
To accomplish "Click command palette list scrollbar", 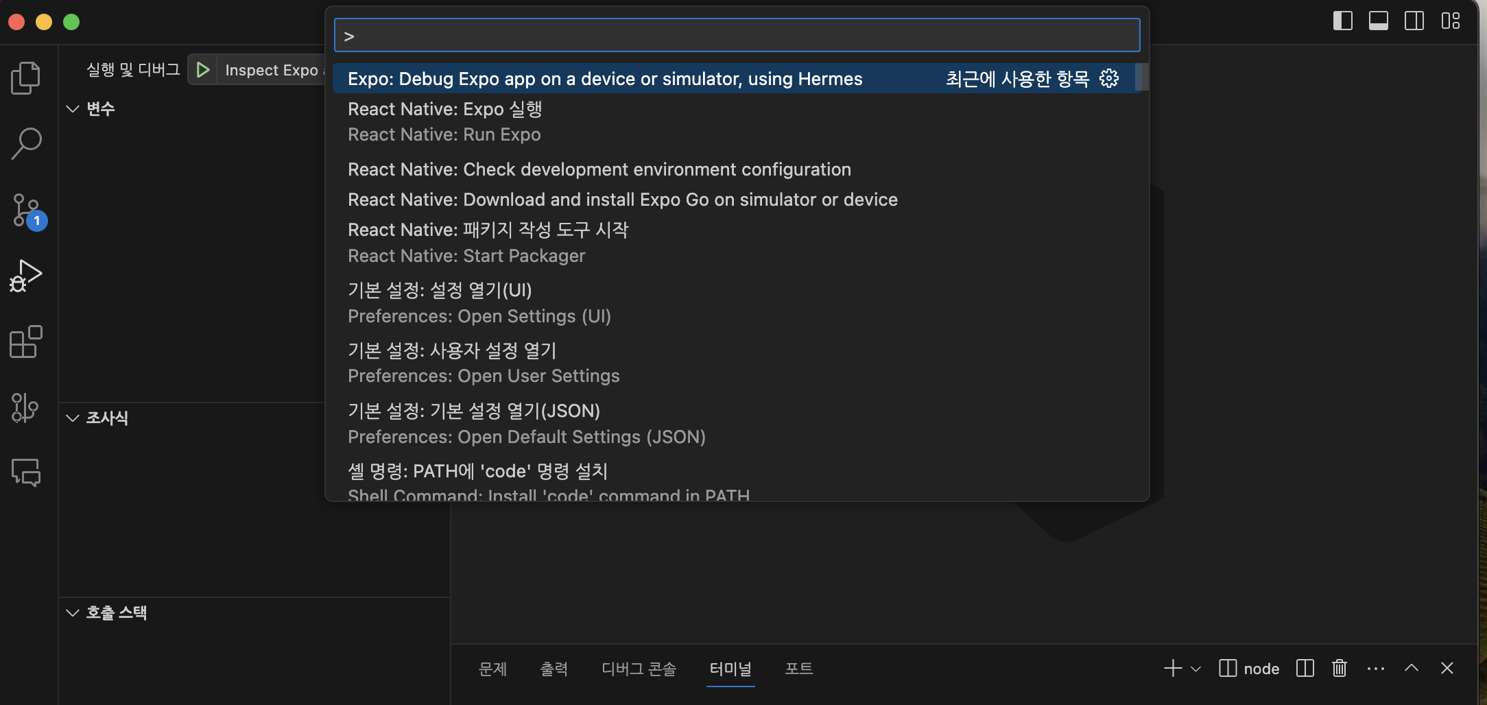I will [1141, 77].
